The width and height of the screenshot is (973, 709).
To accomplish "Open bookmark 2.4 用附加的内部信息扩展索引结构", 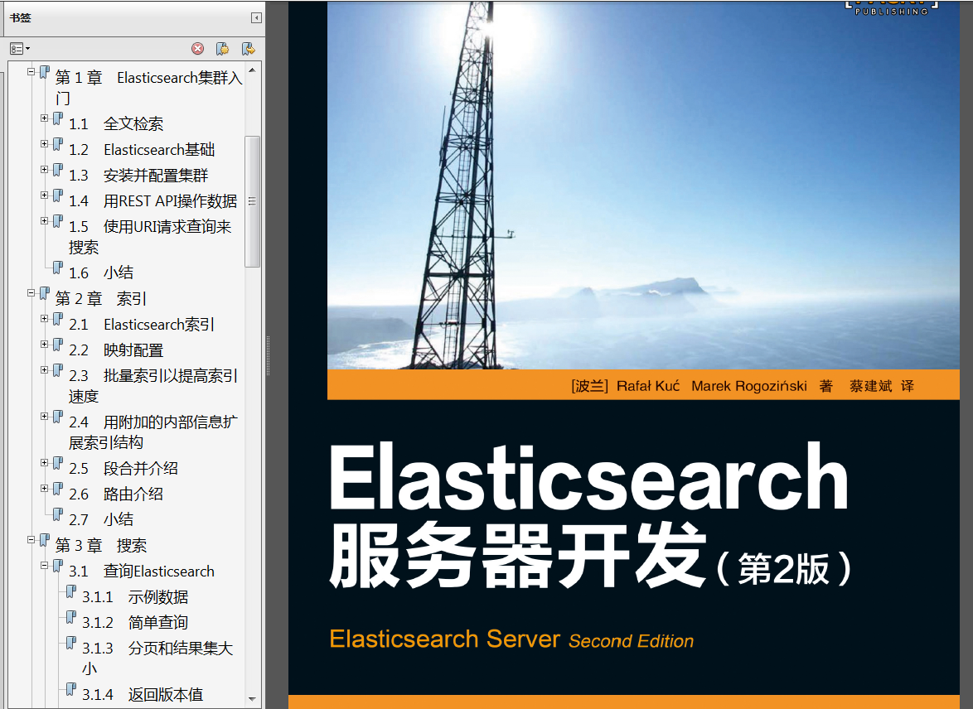I will (x=153, y=432).
